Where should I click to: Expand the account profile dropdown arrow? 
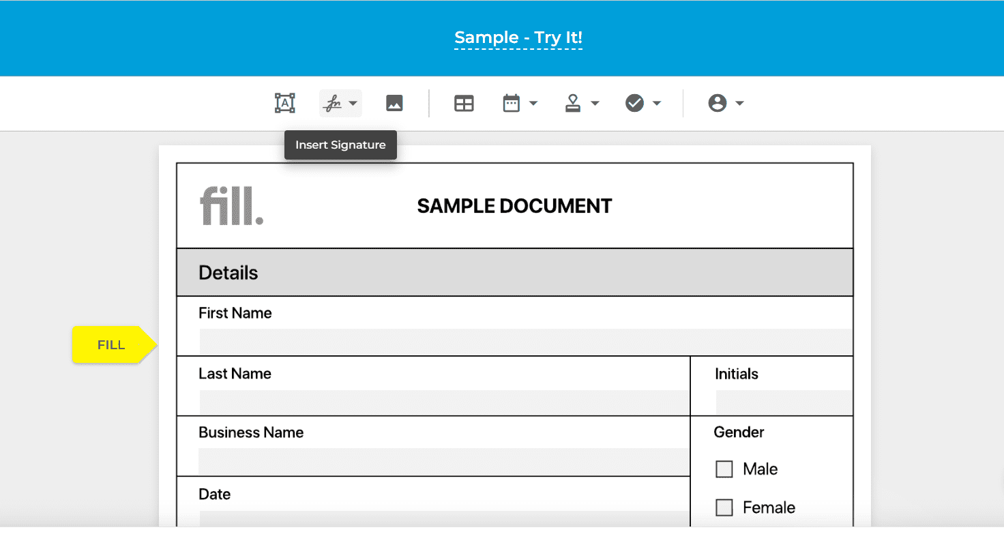739,104
